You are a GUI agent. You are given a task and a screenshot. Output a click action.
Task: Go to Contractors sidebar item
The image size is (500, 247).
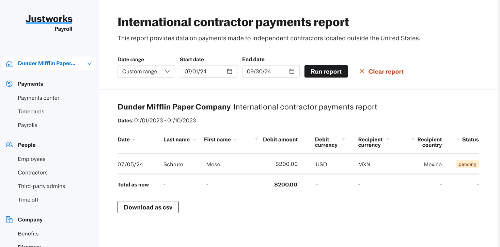point(33,172)
